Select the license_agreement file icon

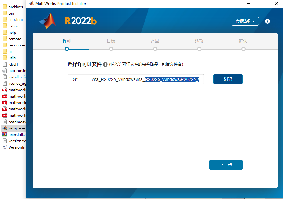coord(5,84)
